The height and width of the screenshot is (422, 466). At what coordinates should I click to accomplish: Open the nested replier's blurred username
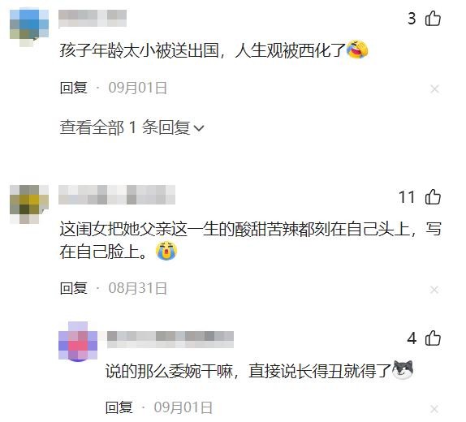click(170, 339)
